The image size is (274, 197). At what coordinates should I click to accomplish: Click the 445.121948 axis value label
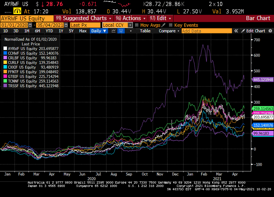[x=263, y=80]
